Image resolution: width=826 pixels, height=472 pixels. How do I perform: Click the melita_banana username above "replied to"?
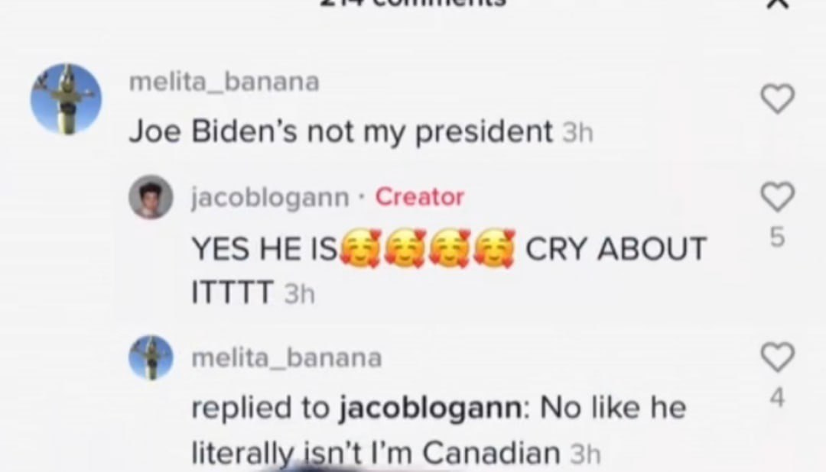click(x=287, y=358)
